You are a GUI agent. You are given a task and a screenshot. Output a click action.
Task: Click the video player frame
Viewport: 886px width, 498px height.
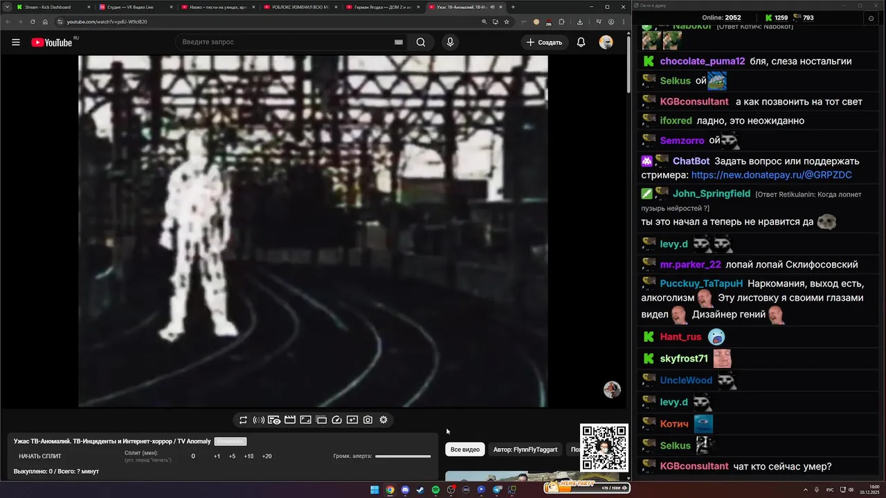click(313, 232)
